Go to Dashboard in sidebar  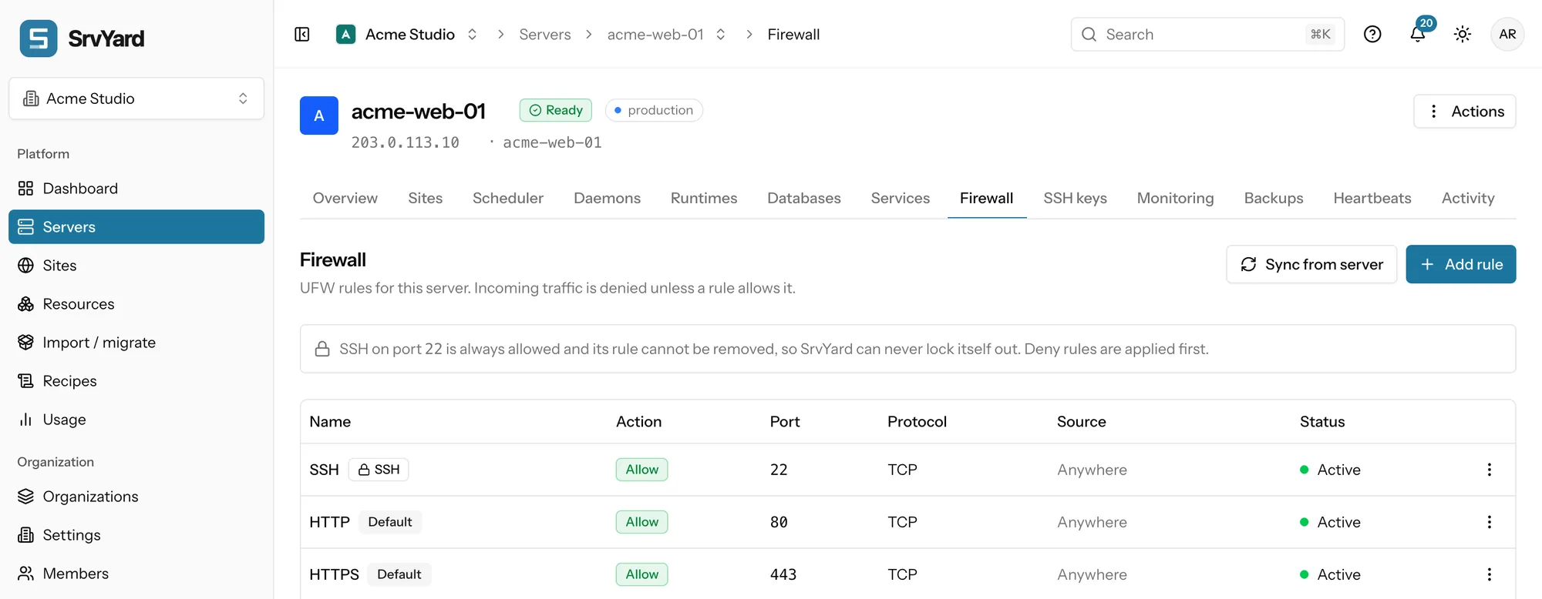point(136,189)
